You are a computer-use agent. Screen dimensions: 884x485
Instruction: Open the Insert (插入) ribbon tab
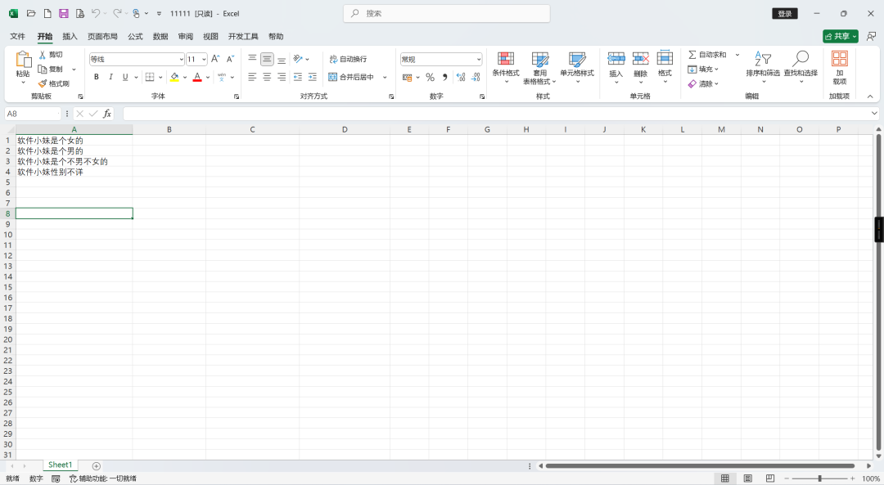tap(70, 37)
